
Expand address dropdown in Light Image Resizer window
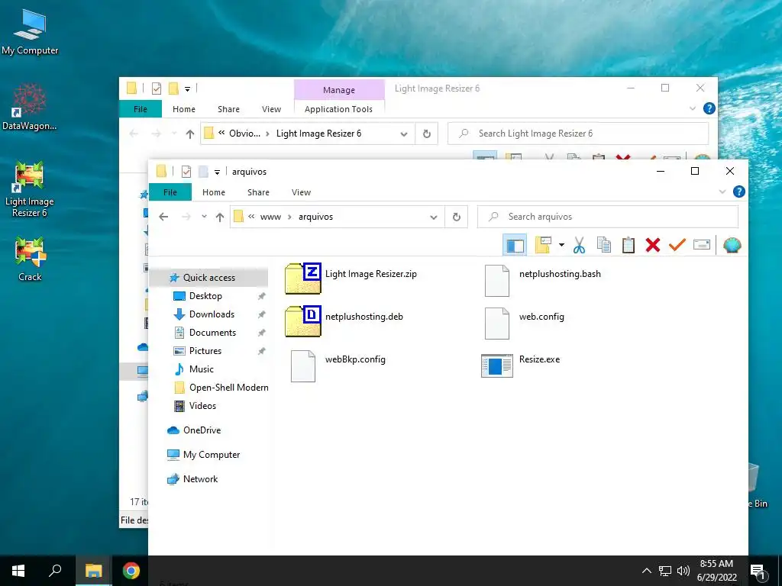tap(404, 134)
